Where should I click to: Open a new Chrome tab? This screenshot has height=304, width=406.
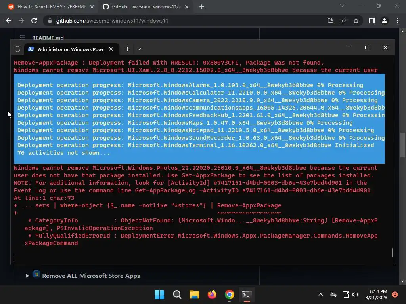point(202,7)
